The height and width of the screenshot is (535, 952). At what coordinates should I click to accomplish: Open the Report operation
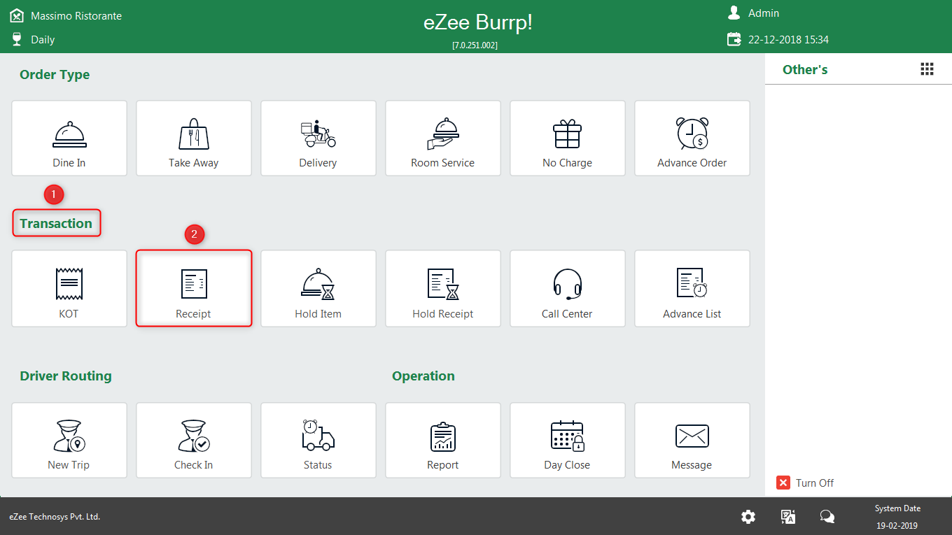(443, 441)
